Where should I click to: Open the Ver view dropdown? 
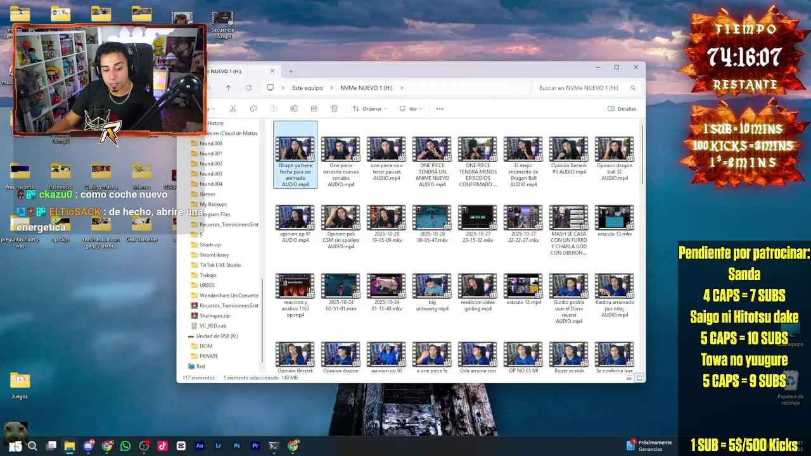[x=411, y=109]
